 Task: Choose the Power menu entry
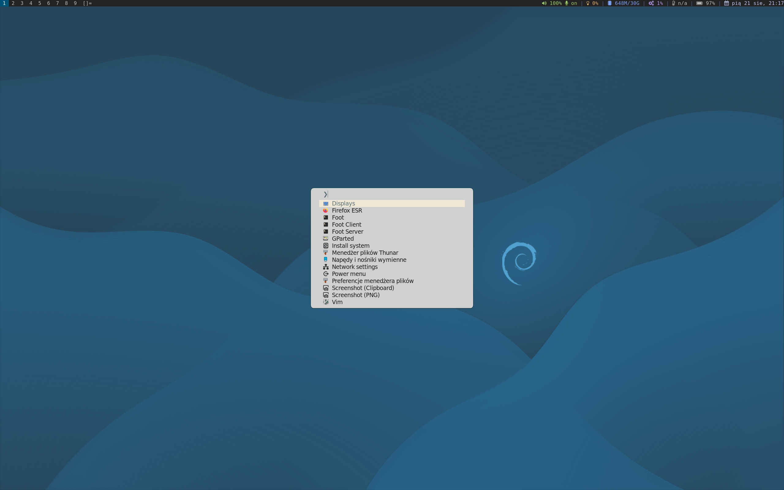pyautogui.click(x=392, y=274)
